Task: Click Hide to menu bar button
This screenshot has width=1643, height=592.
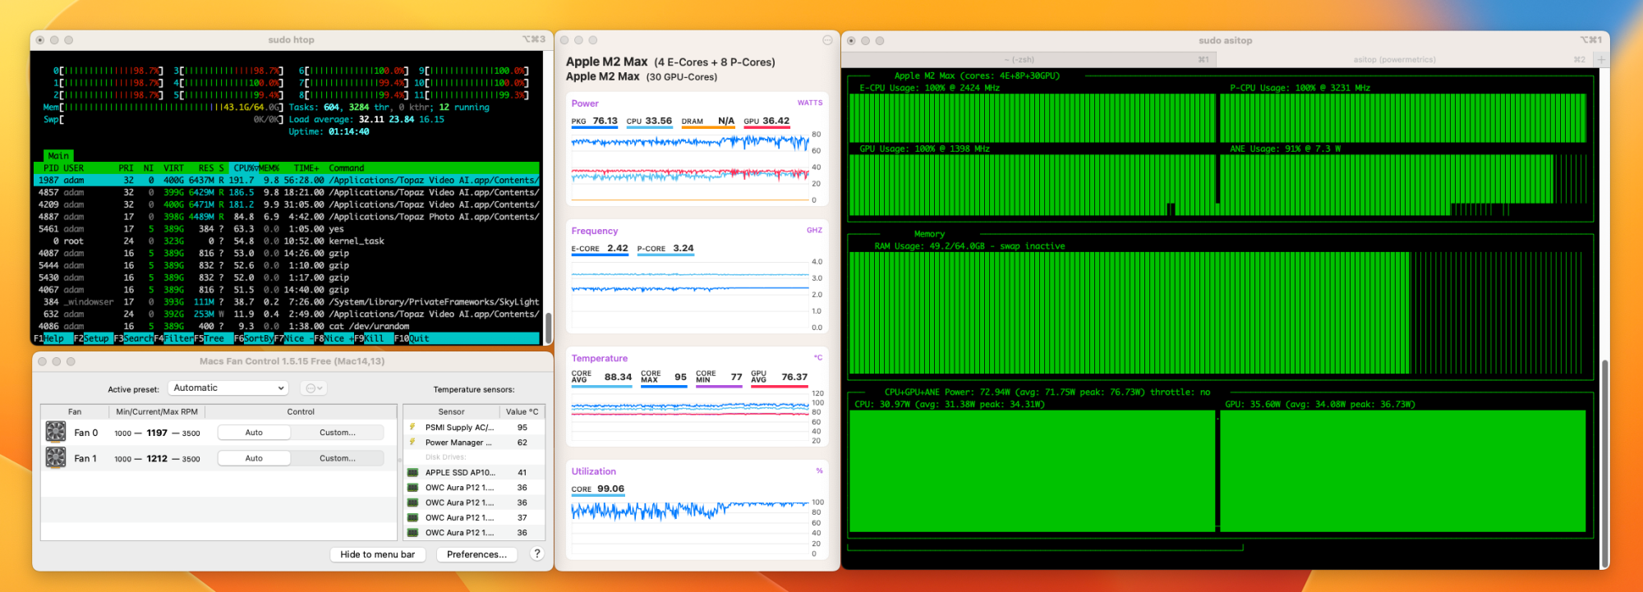Action: (x=377, y=554)
